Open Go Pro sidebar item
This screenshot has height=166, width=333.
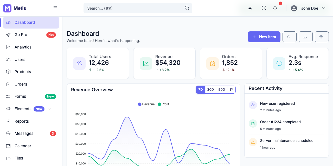coord(31,35)
